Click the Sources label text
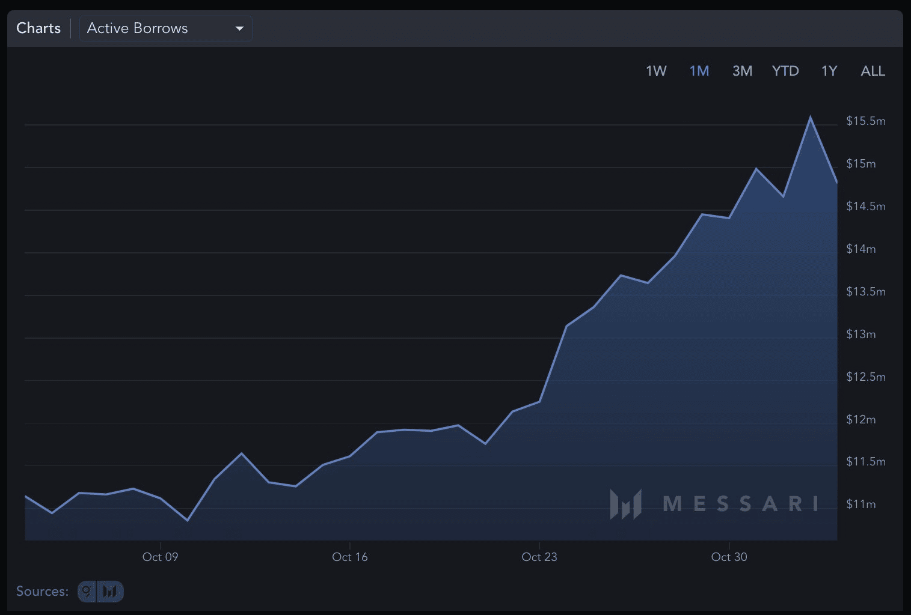The height and width of the screenshot is (615, 911). pos(42,592)
